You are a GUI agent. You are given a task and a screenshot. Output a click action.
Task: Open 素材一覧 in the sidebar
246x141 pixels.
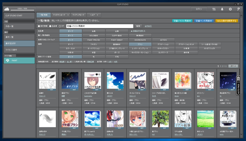click(19, 37)
